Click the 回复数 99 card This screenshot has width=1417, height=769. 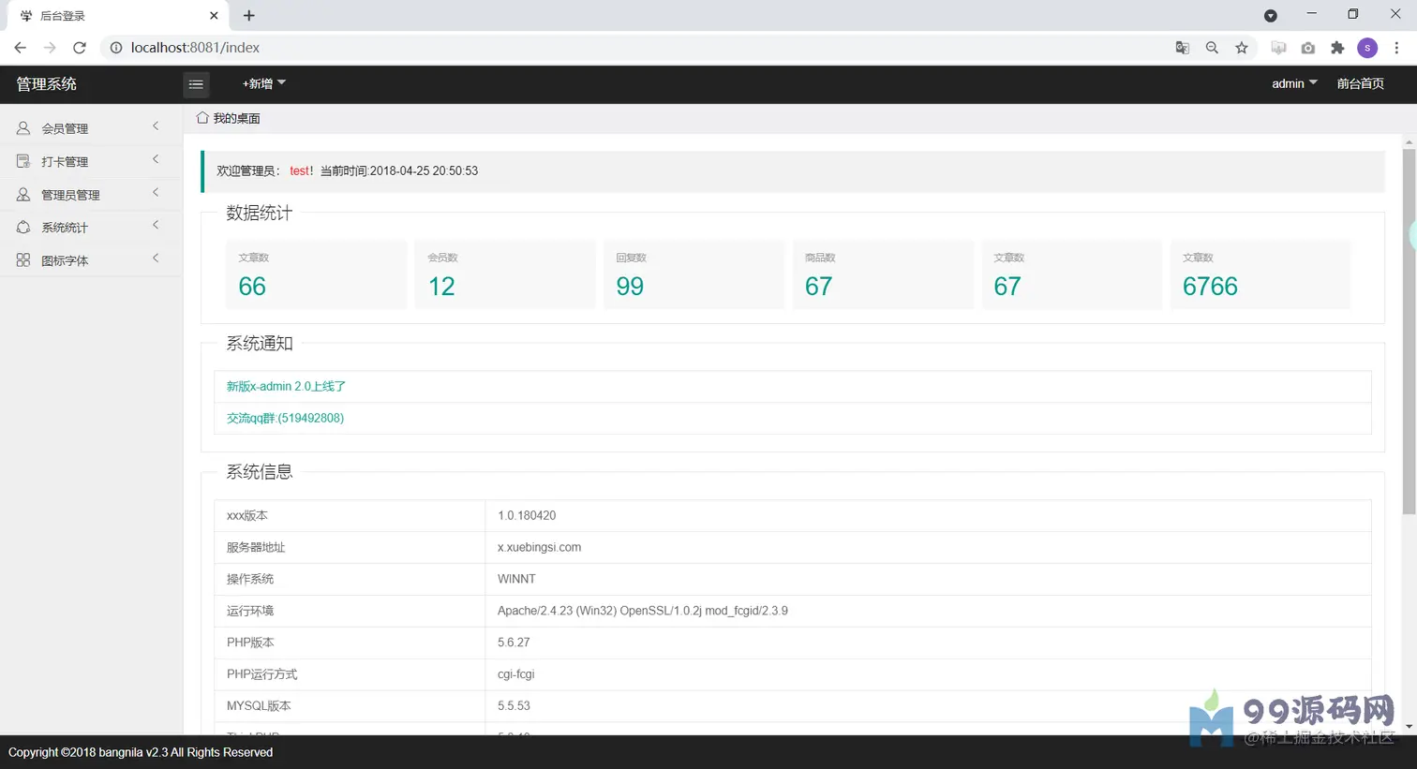tap(694, 274)
